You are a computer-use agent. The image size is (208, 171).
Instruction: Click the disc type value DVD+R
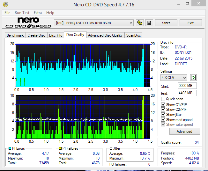tap(181, 47)
